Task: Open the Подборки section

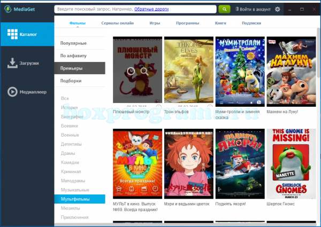Action: coord(80,81)
